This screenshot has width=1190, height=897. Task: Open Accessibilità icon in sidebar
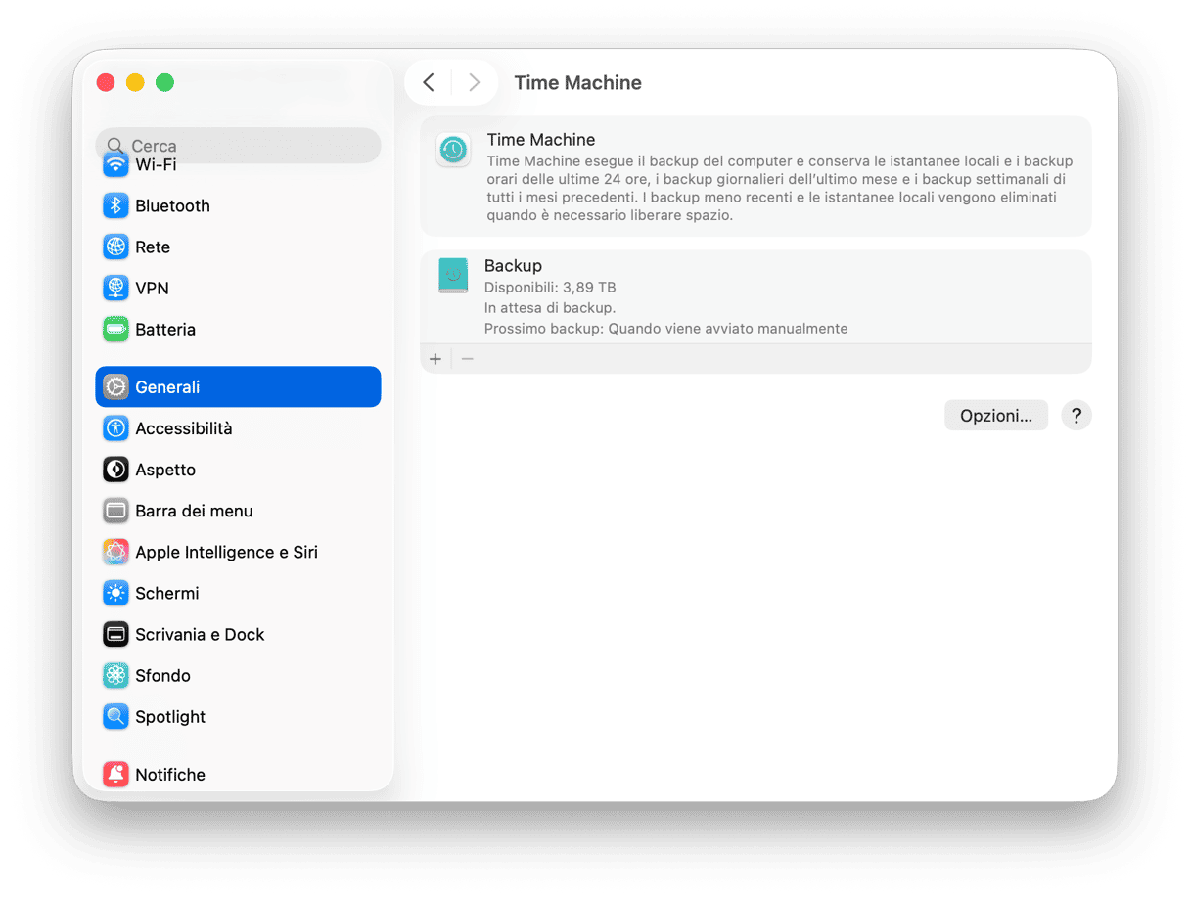115,428
